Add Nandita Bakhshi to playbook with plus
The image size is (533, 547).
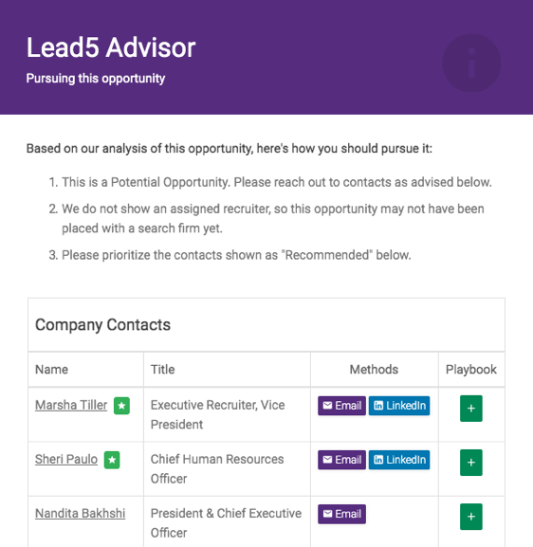(471, 517)
